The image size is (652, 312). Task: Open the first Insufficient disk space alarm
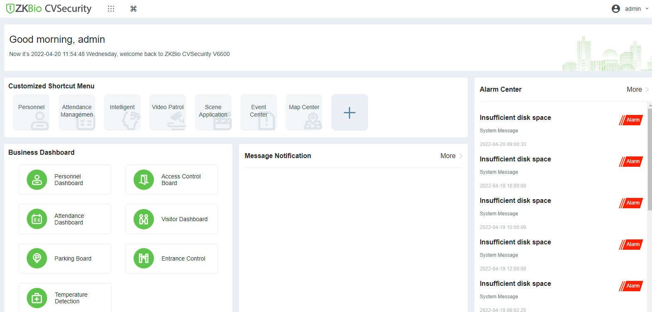click(515, 118)
